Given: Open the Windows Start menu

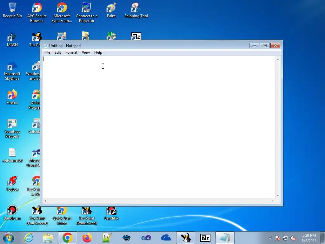Looking at the screenshot, I should point(9,238).
